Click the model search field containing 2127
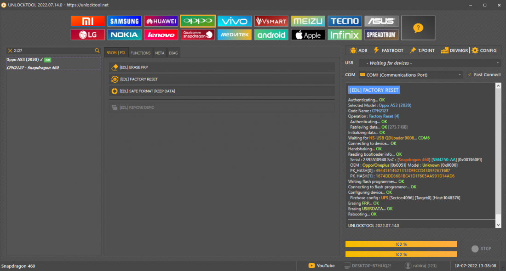The image size is (506, 271). click(x=53, y=51)
